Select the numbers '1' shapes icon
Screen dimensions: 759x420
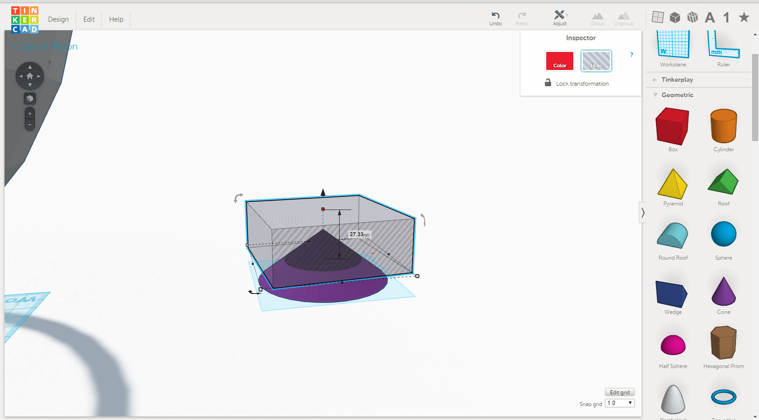click(x=726, y=17)
